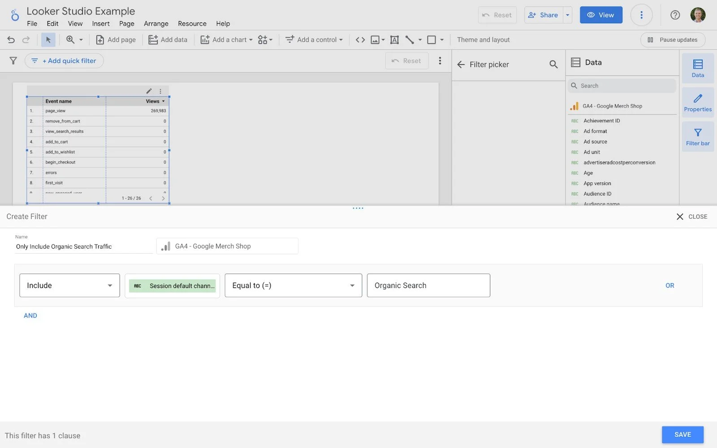Click the embed code icon in the toolbar
The image size is (717, 448).
pyautogui.click(x=360, y=39)
